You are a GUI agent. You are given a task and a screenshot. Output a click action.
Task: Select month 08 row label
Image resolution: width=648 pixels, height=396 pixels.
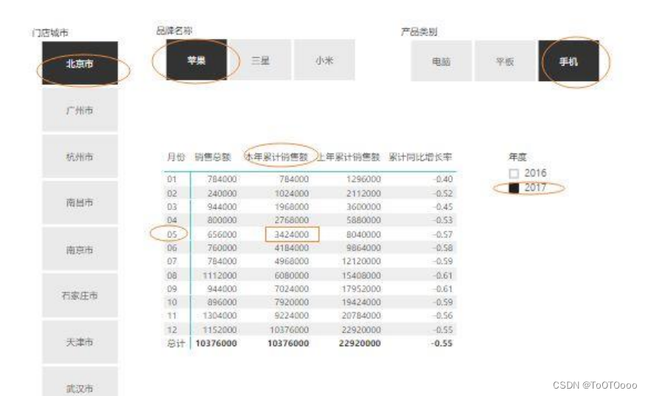coord(172,275)
